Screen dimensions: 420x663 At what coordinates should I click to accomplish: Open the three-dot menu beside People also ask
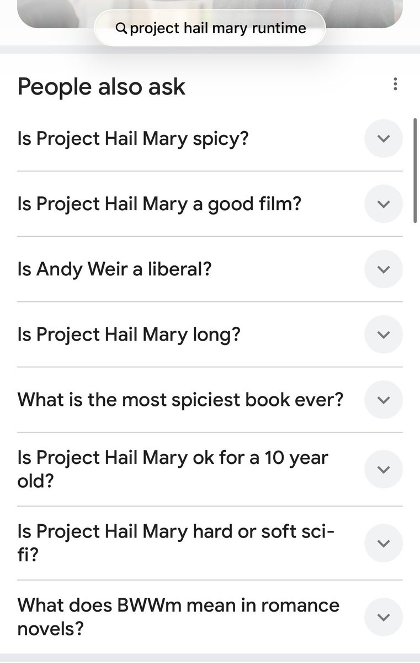(395, 84)
